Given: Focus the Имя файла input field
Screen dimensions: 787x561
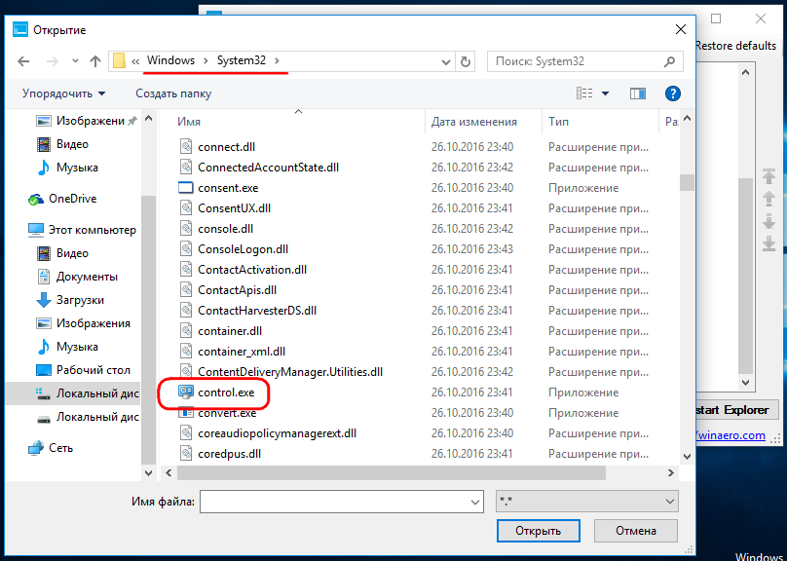Looking at the screenshot, I should click(x=341, y=502).
